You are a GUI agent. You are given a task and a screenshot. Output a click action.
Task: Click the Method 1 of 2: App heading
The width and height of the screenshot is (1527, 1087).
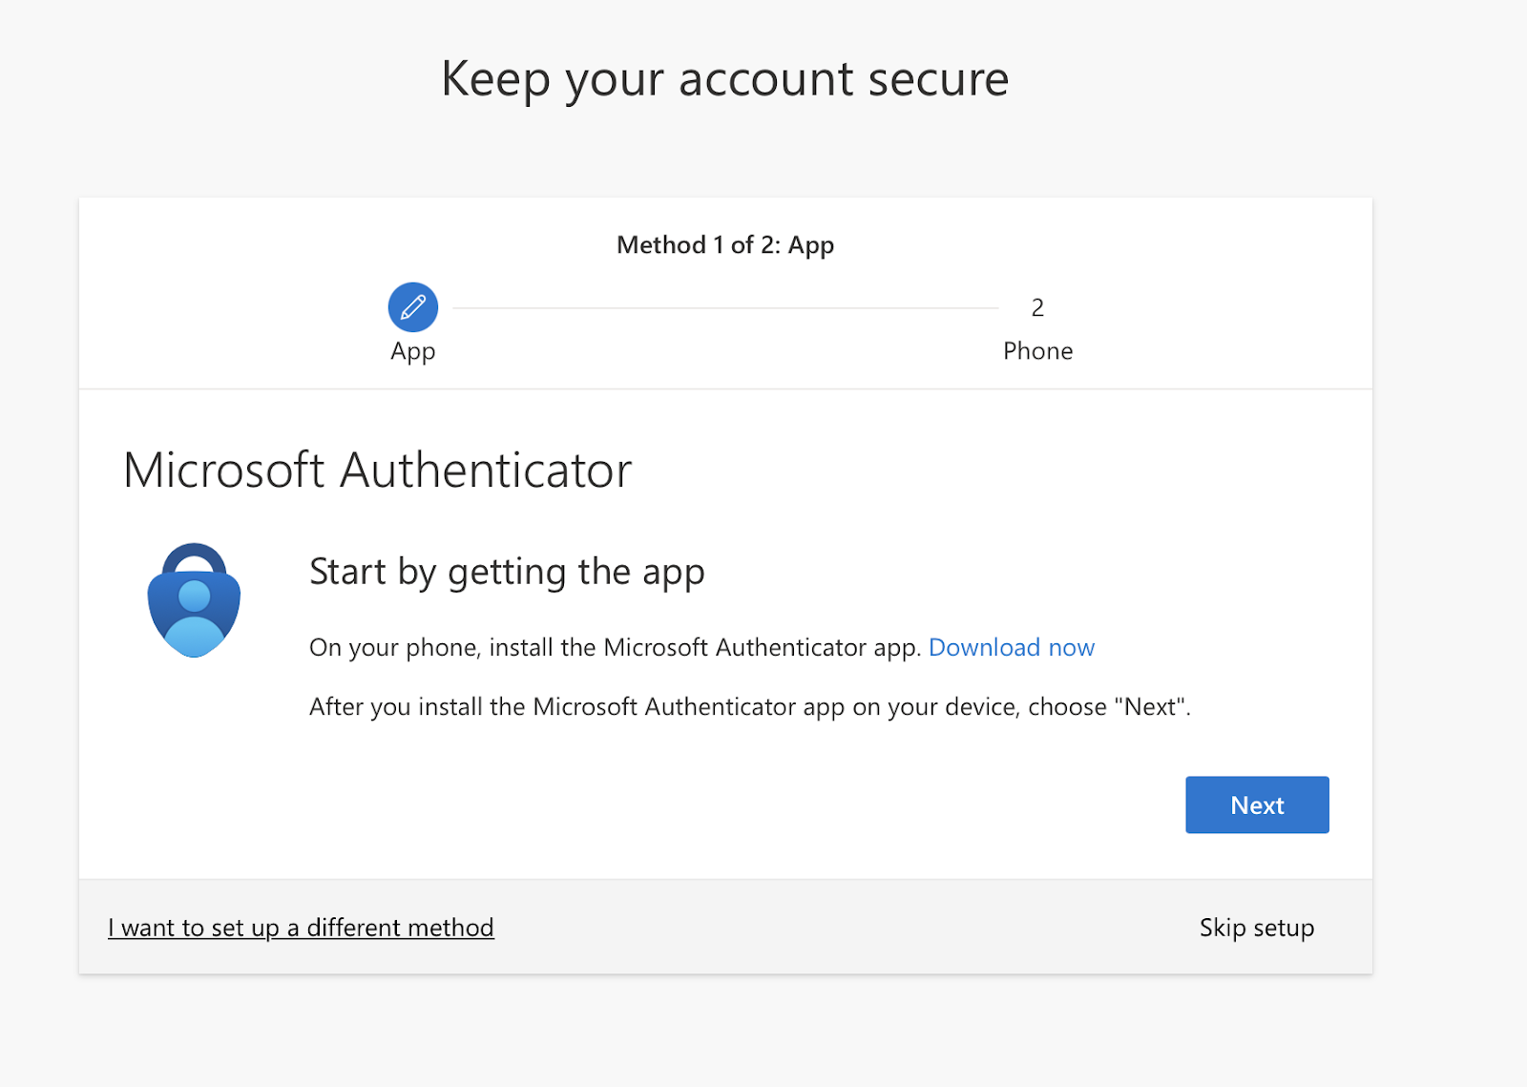click(725, 245)
